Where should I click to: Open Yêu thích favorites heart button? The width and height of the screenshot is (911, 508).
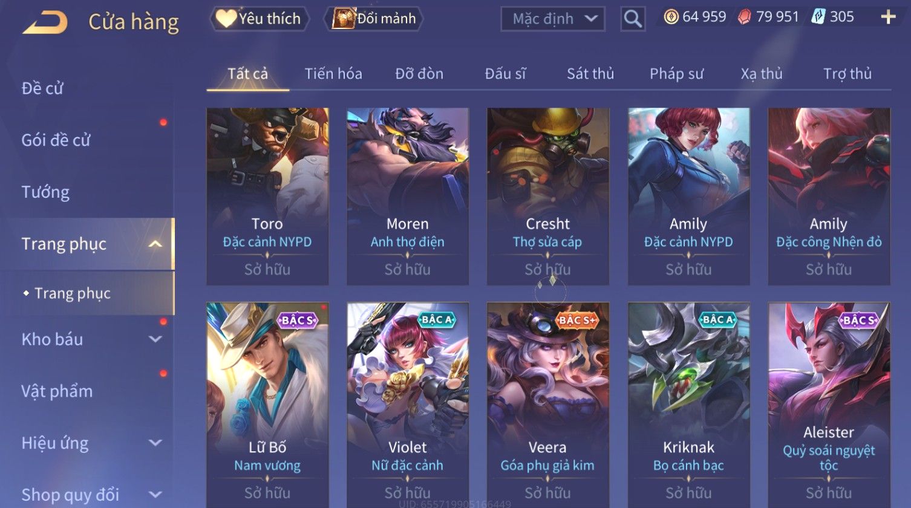(x=259, y=19)
